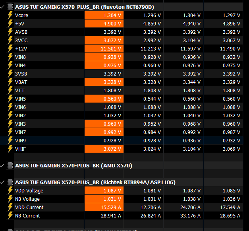Click NB Current minimum 26.824 A

point(151,216)
